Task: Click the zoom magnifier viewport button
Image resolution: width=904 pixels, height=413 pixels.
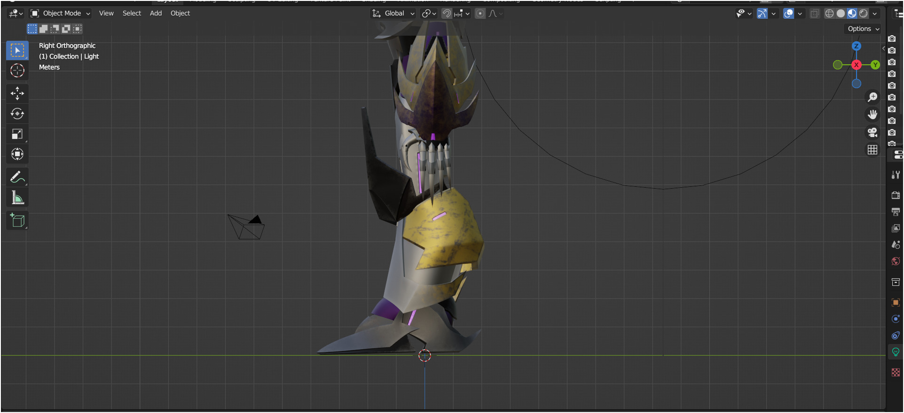Action: point(873,97)
